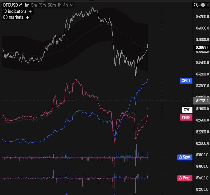The width and height of the screenshot is (210, 195).
Task: Switch to the 5m timeframe
Action: pyautogui.click(x=34, y=5)
